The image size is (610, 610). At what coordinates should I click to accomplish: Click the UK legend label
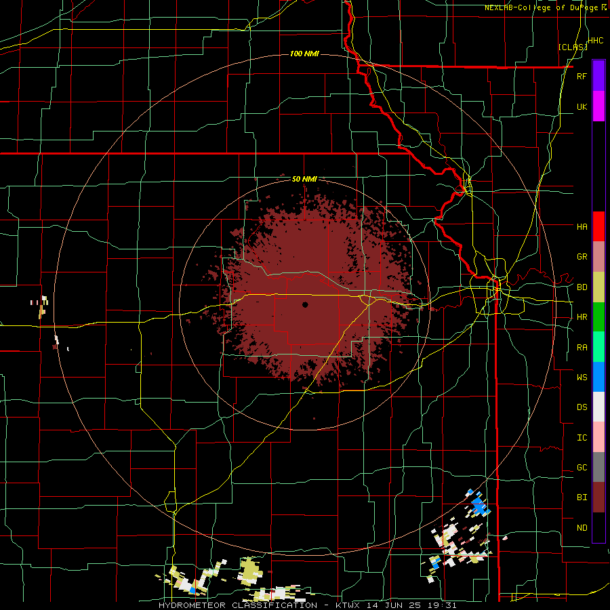(x=582, y=106)
